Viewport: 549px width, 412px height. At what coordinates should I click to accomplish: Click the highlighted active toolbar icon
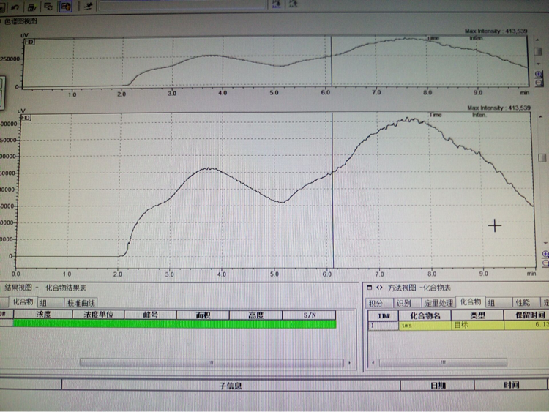pos(65,7)
